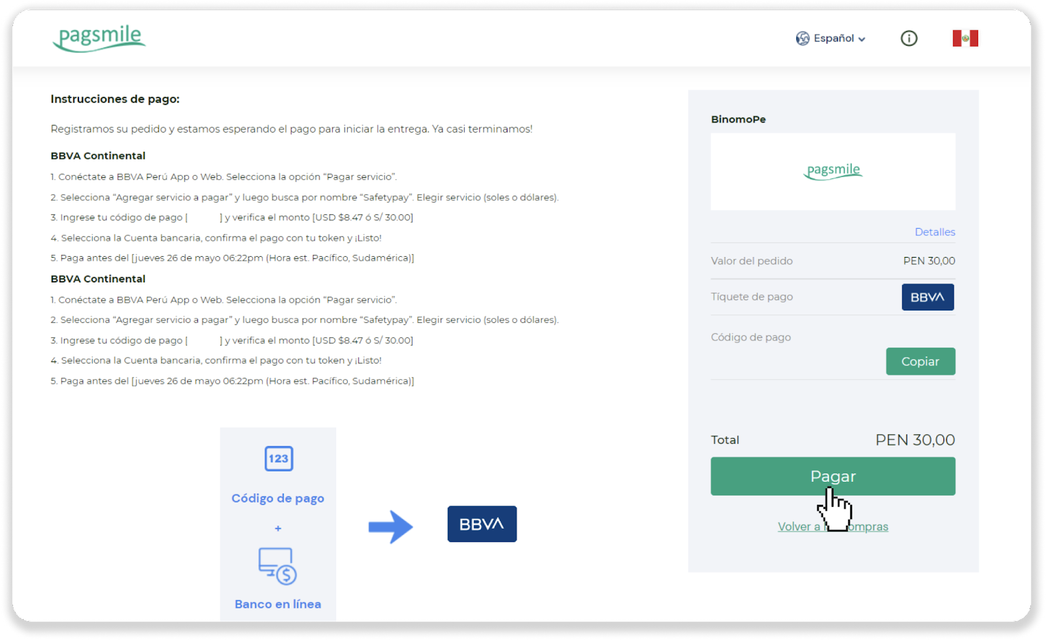
Task: Click the online banking computer icon
Action: click(x=277, y=565)
